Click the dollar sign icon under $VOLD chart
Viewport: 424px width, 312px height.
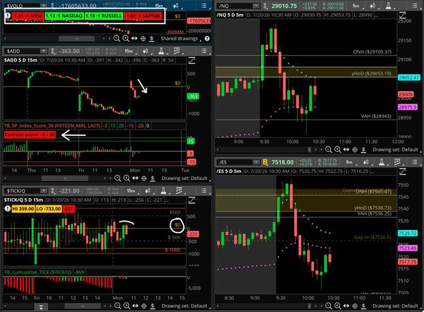click(152, 39)
